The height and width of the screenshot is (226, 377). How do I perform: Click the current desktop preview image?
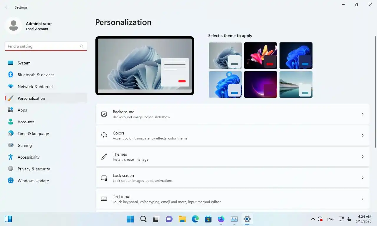145,66
